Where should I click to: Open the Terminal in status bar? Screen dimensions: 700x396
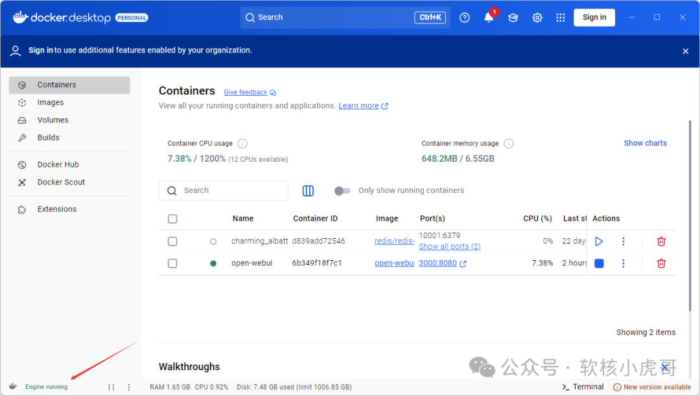point(583,387)
